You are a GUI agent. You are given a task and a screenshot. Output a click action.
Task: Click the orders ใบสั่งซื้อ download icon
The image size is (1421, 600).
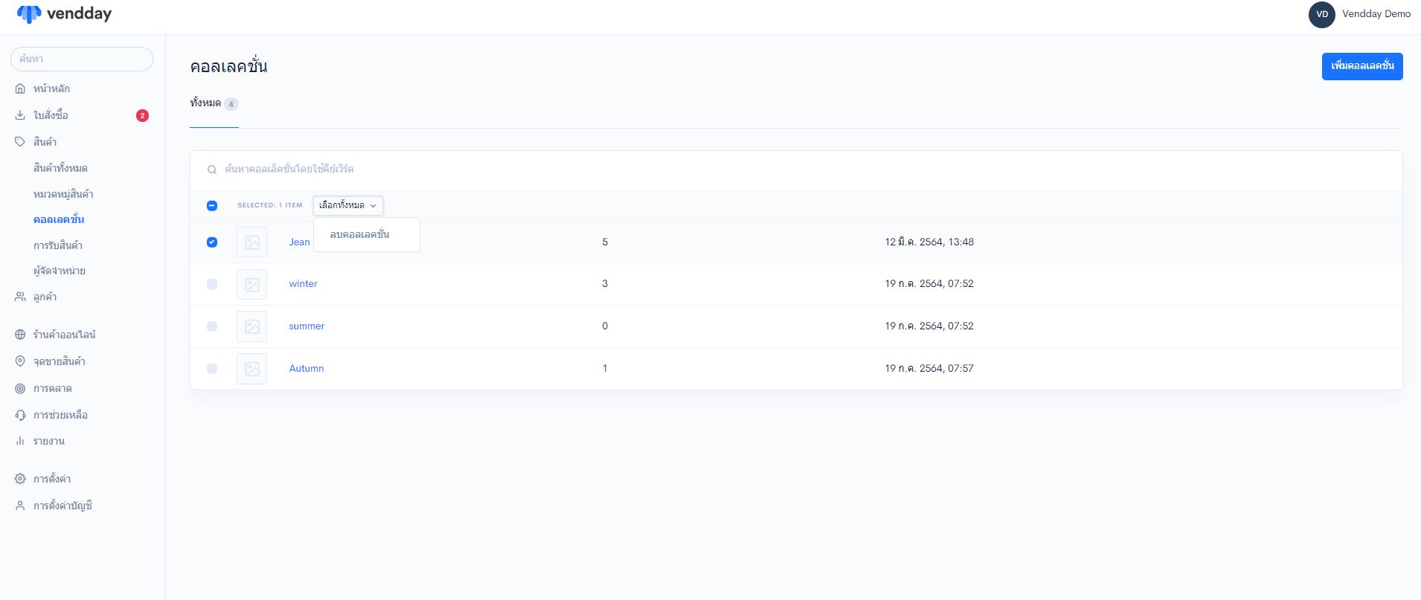tap(20, 115)
